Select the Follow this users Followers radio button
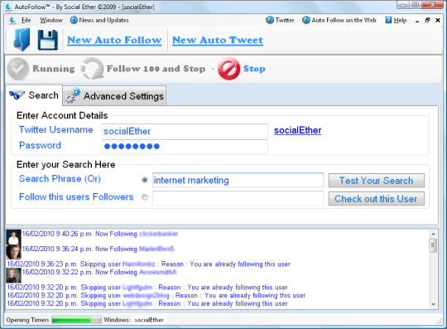 [x=145, y=197]
